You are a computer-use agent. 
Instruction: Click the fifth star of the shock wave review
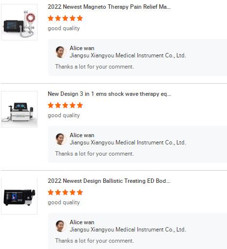[x=80, y=105]
